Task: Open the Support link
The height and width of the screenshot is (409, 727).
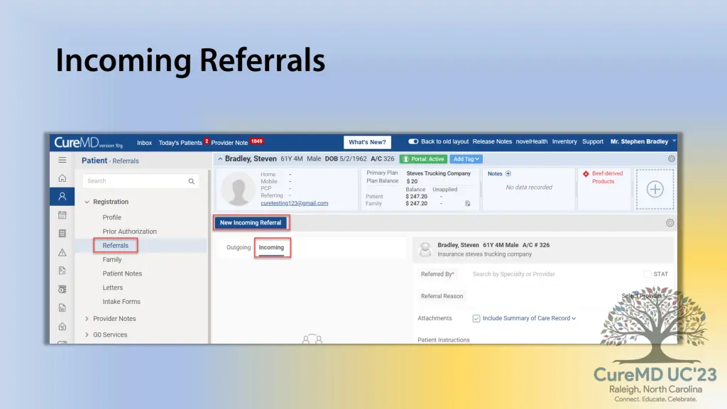Action: [593, 141]
